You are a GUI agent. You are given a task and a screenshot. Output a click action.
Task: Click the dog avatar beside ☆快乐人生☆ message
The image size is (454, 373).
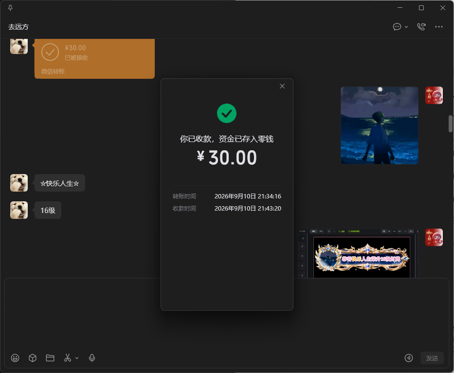(x=19, y=183)
